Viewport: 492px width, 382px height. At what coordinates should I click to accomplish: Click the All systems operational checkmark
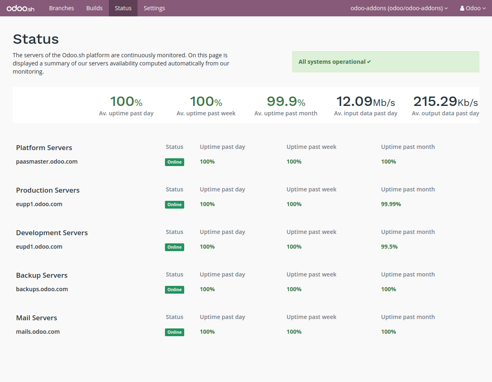click(369, 62)
